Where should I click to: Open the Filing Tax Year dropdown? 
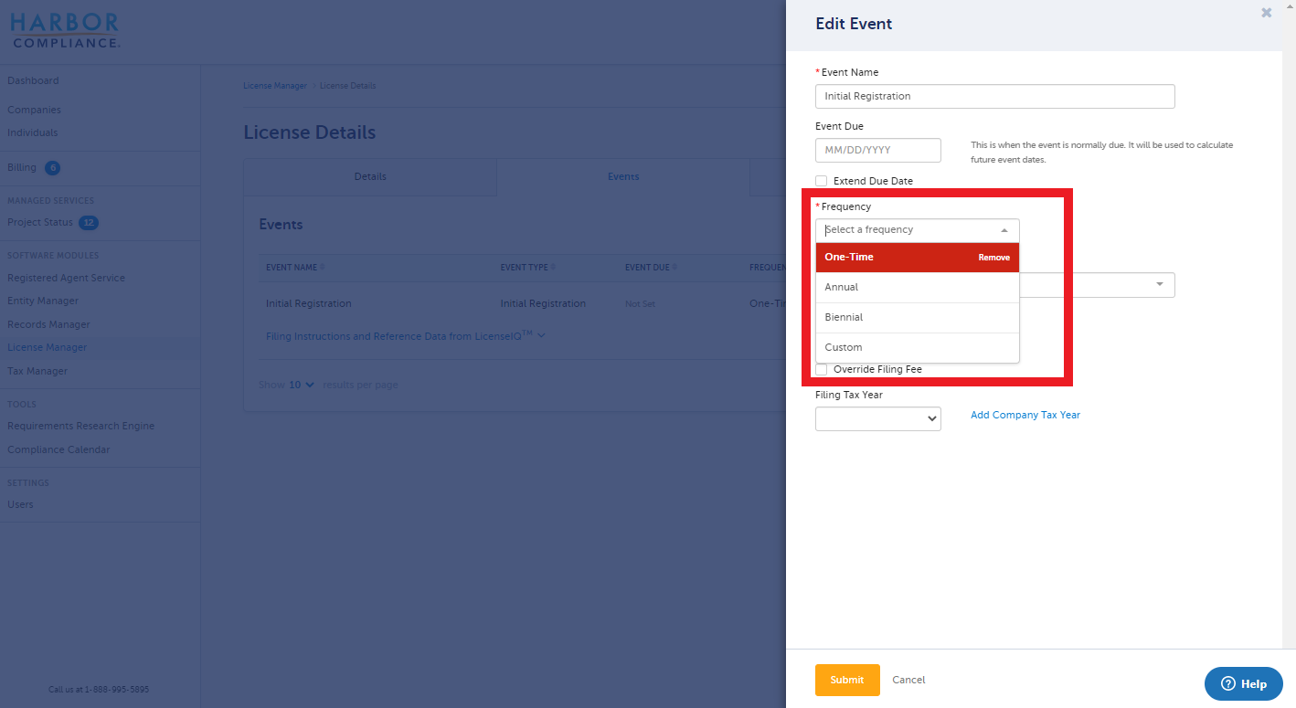(877, 418)
